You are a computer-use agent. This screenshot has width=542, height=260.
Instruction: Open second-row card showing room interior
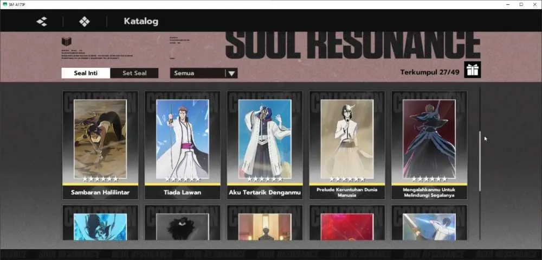tap(265, 223)
